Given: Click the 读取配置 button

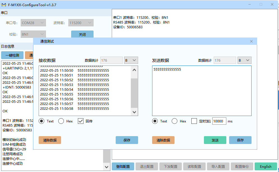Looking at the screenshot, I should (x=194, y=166).
